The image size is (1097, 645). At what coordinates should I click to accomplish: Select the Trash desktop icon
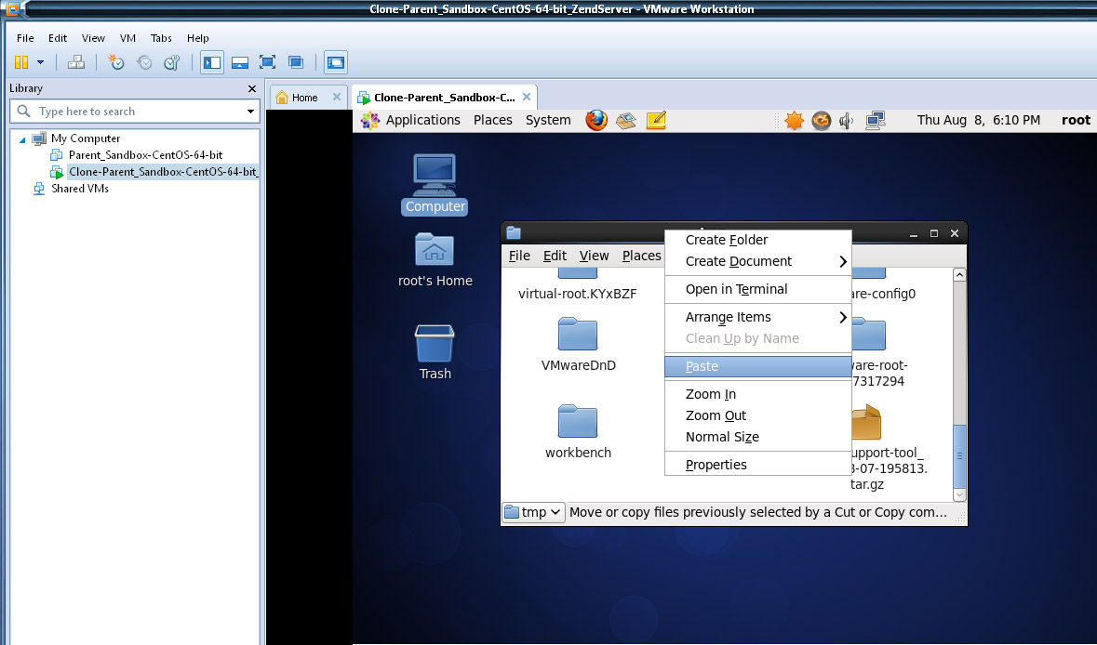point(435,352)
